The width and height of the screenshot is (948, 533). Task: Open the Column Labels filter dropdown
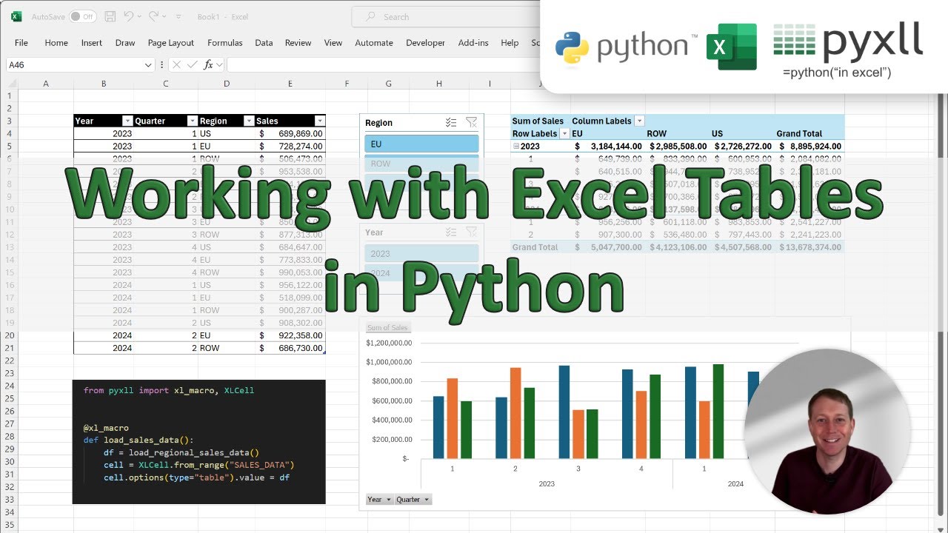click(x=640, y=121)
